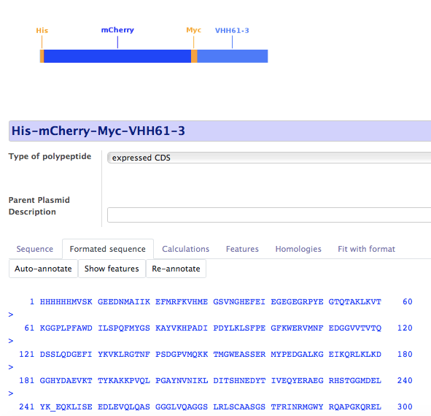The height and width of the screenshot is (416, 431).
Task: Click the mCherry feature label
Action: coord(117,30)
